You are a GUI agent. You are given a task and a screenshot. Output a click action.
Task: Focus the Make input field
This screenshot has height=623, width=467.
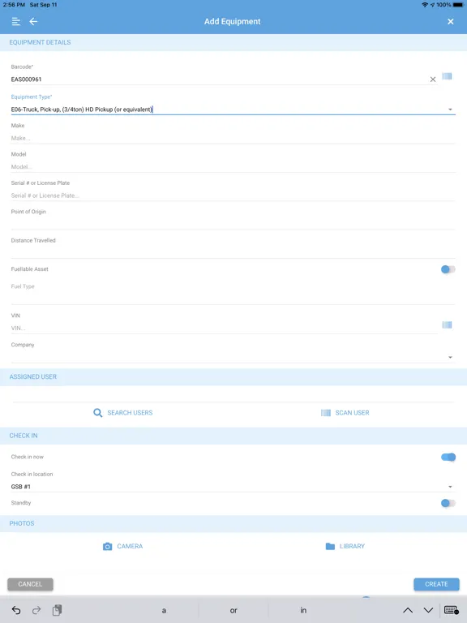233,138
